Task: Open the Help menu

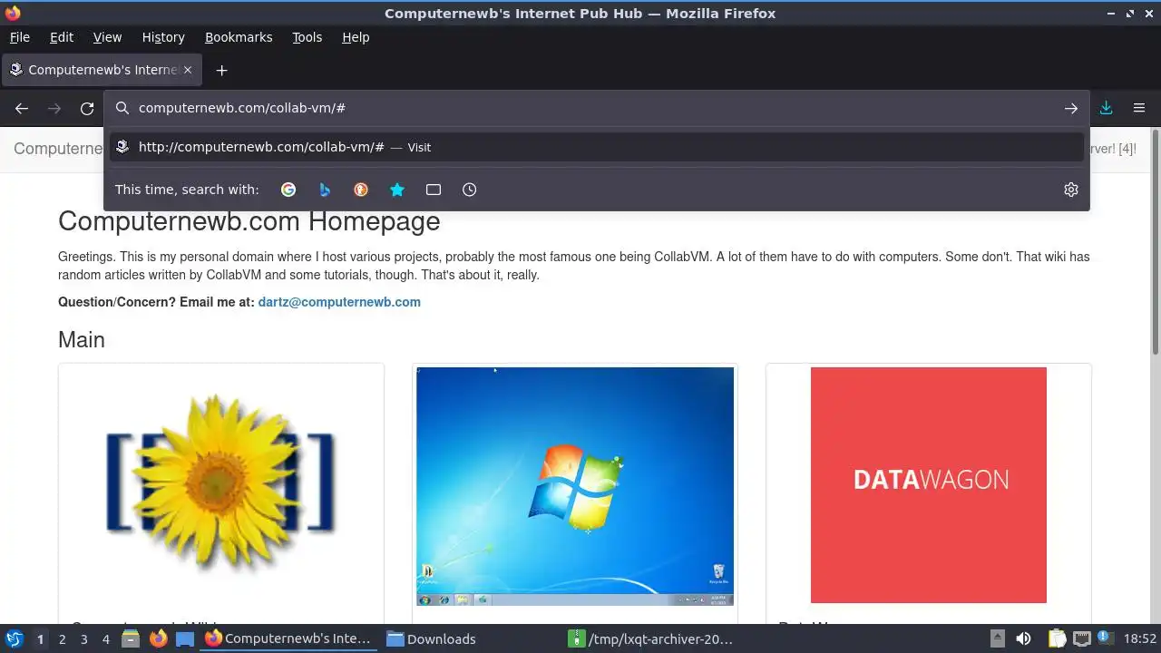Action: (x=356, y=37)
